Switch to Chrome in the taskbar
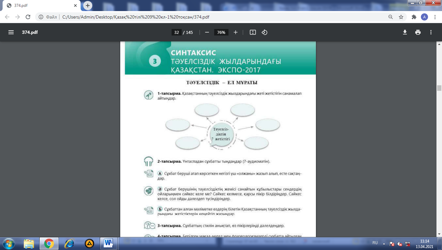442x250 pixels. [49, 243]
